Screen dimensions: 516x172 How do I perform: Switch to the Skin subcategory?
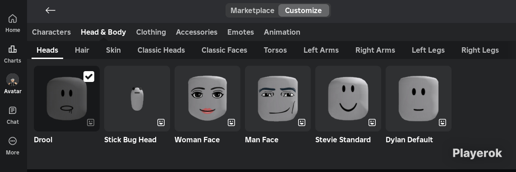113,50
